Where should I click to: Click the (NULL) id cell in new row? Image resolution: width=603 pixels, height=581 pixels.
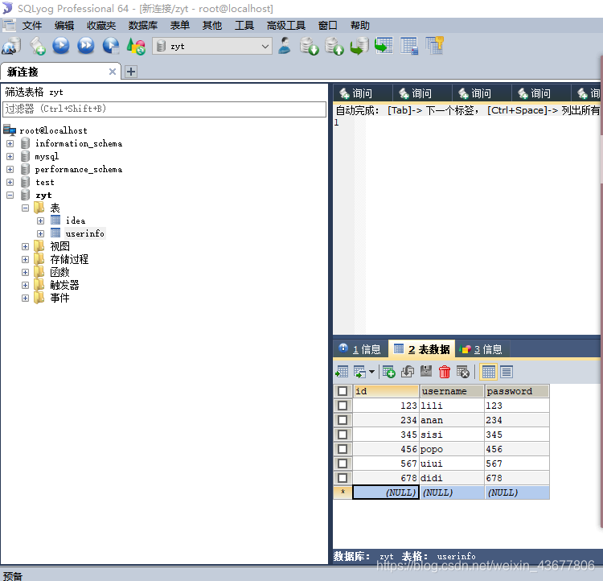(x=386, y=492)
